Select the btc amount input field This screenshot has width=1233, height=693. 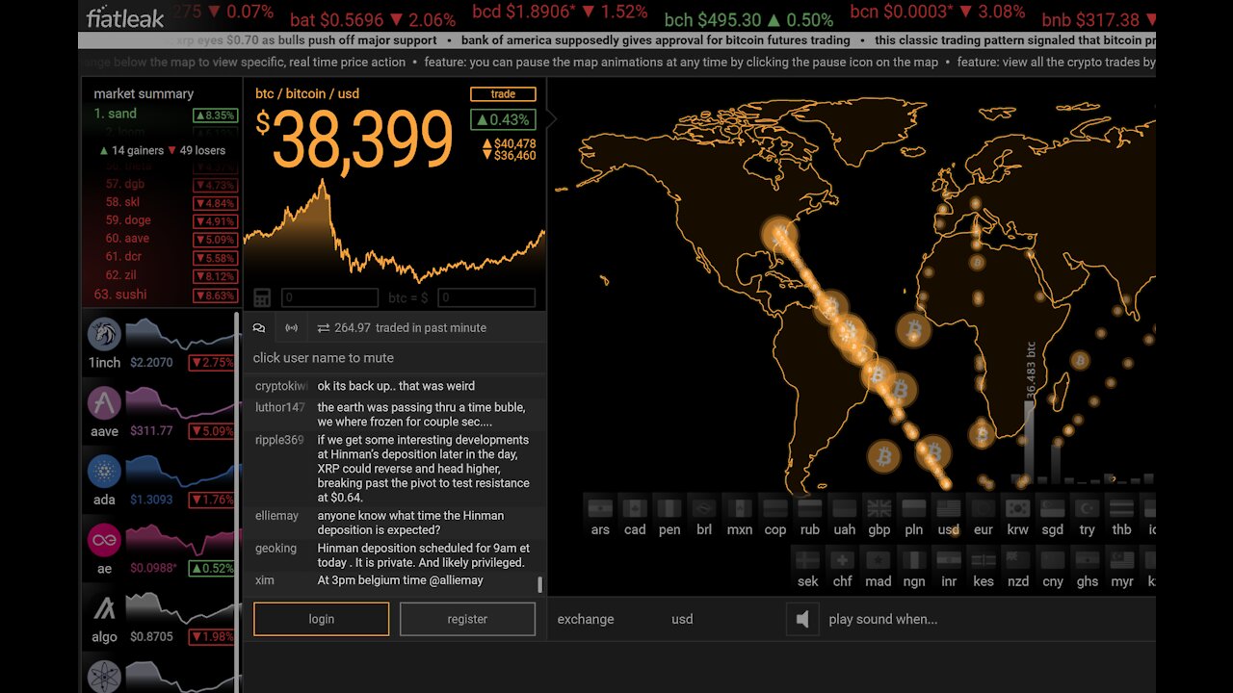pos(329,298)
